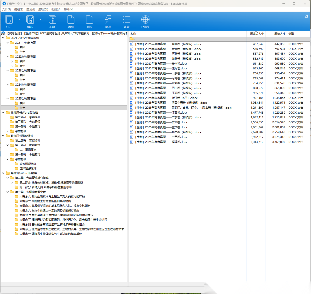Click the 解压 (Extract) toolbar icon
311x294 pixels.
30,20
